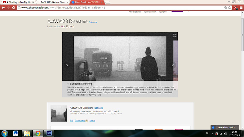Click the help question mark next to Edit as new
The width and height of the screenshot is (244, 137).
(87, 121)
